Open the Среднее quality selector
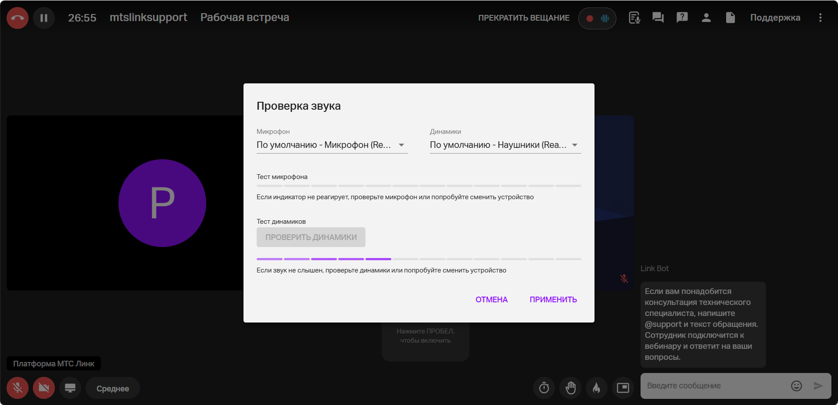 pyautogui.click(x=113, y=388)
